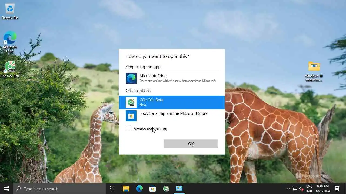The width and height of the screenshot is (346, 194).
Task: Launch Cốc Cốc Beta from the taskbar
Action: pos(166,189)
